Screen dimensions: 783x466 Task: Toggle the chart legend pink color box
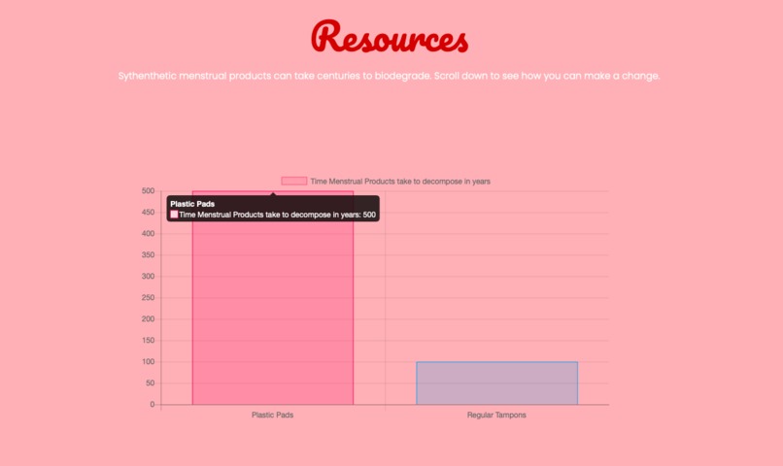294,182
